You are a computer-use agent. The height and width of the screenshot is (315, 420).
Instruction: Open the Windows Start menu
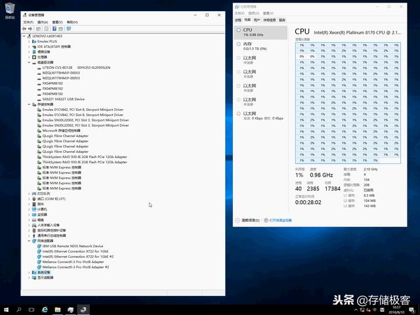(6, 310)
